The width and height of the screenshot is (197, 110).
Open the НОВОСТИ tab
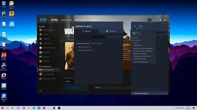pyautogui.click(x=95, y=20)
